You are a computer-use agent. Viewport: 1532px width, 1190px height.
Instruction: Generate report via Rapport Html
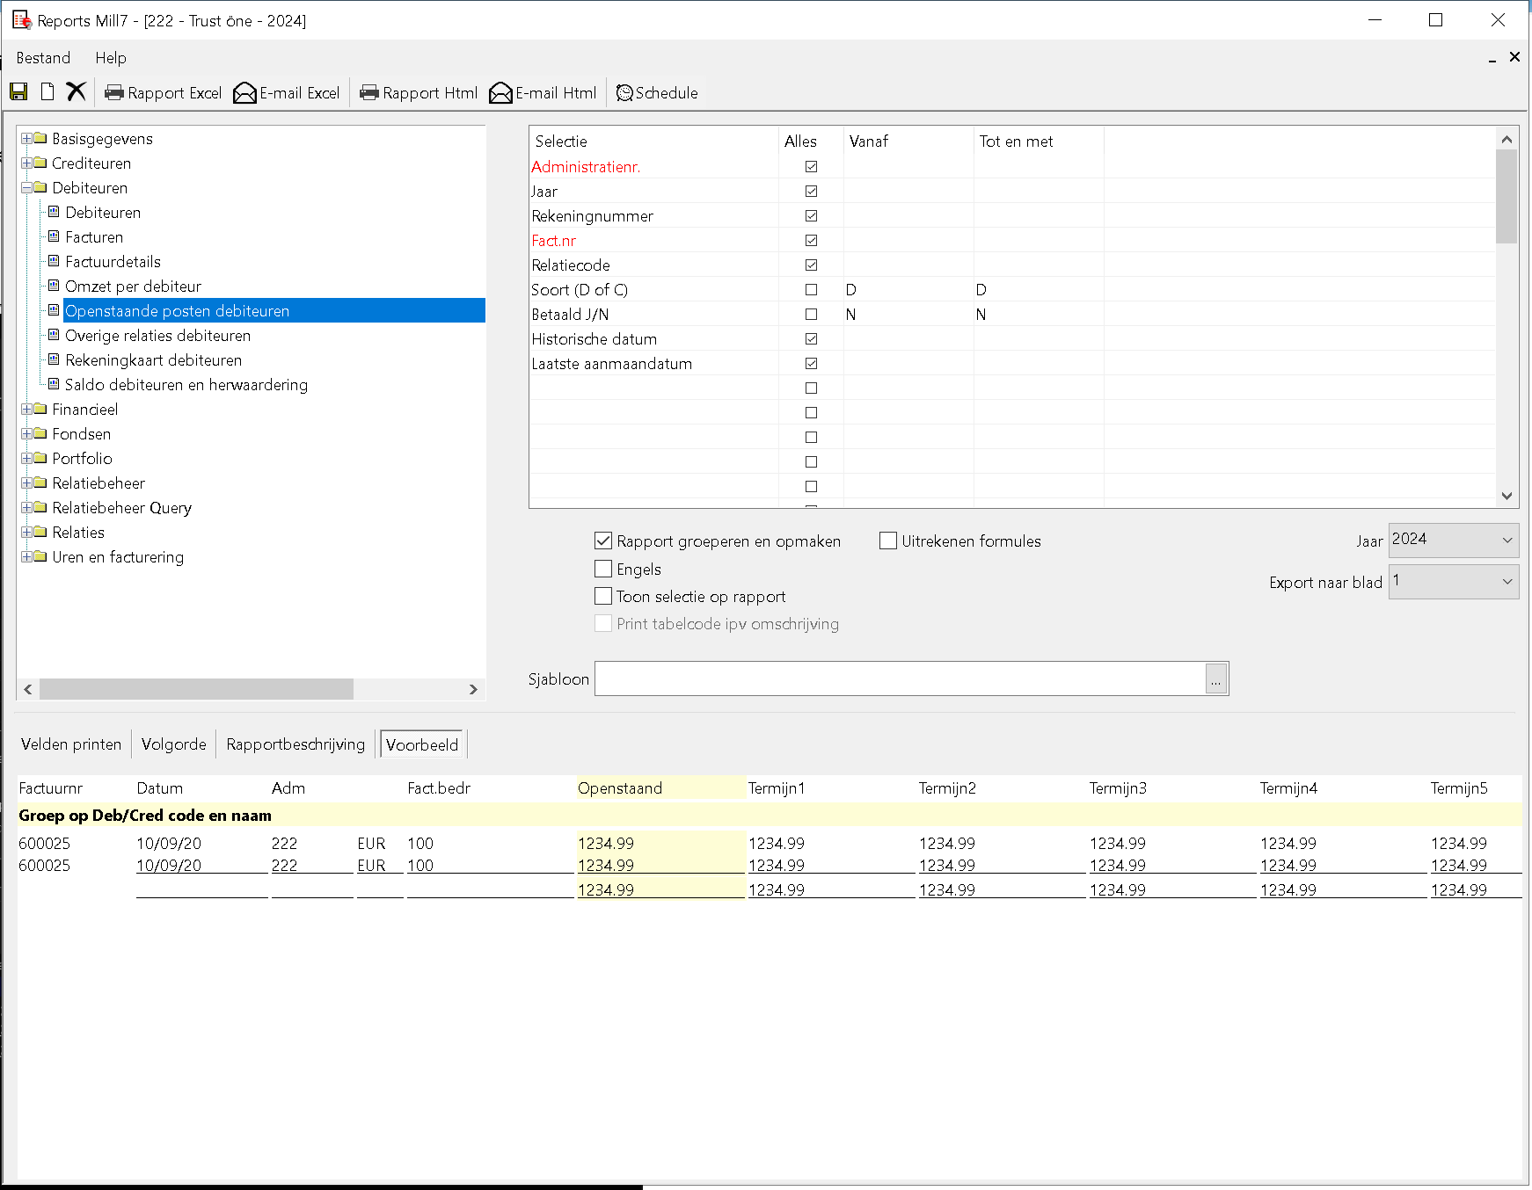pos(419,93)
